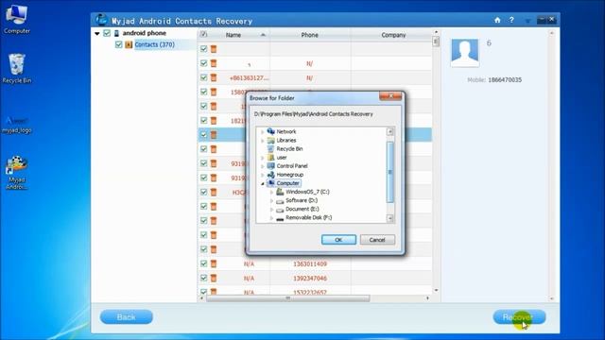The height and width of the screenshot is (340, 605).
Task: Confirm folder with the OK button
Action: (x=338, y=240)
